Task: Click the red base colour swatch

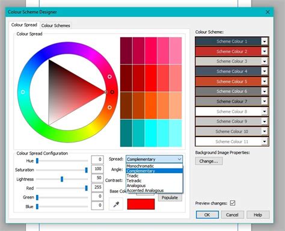Action: click(141, 204)
